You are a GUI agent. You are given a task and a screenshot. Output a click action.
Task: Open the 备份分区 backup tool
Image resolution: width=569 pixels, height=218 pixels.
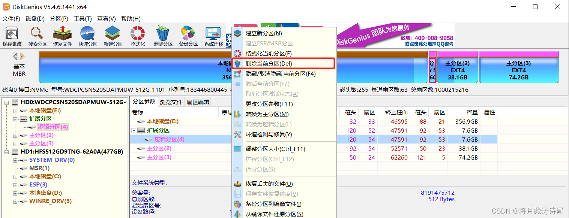coord(188,37)
